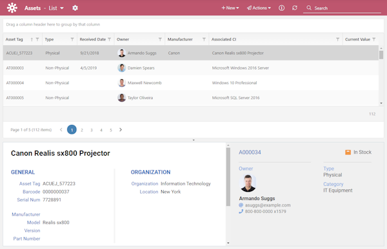Toggle sort arrow on Asset Tag column
This screenshot has height=249, width=387.
pyautogui.click(x=32, y=39)
